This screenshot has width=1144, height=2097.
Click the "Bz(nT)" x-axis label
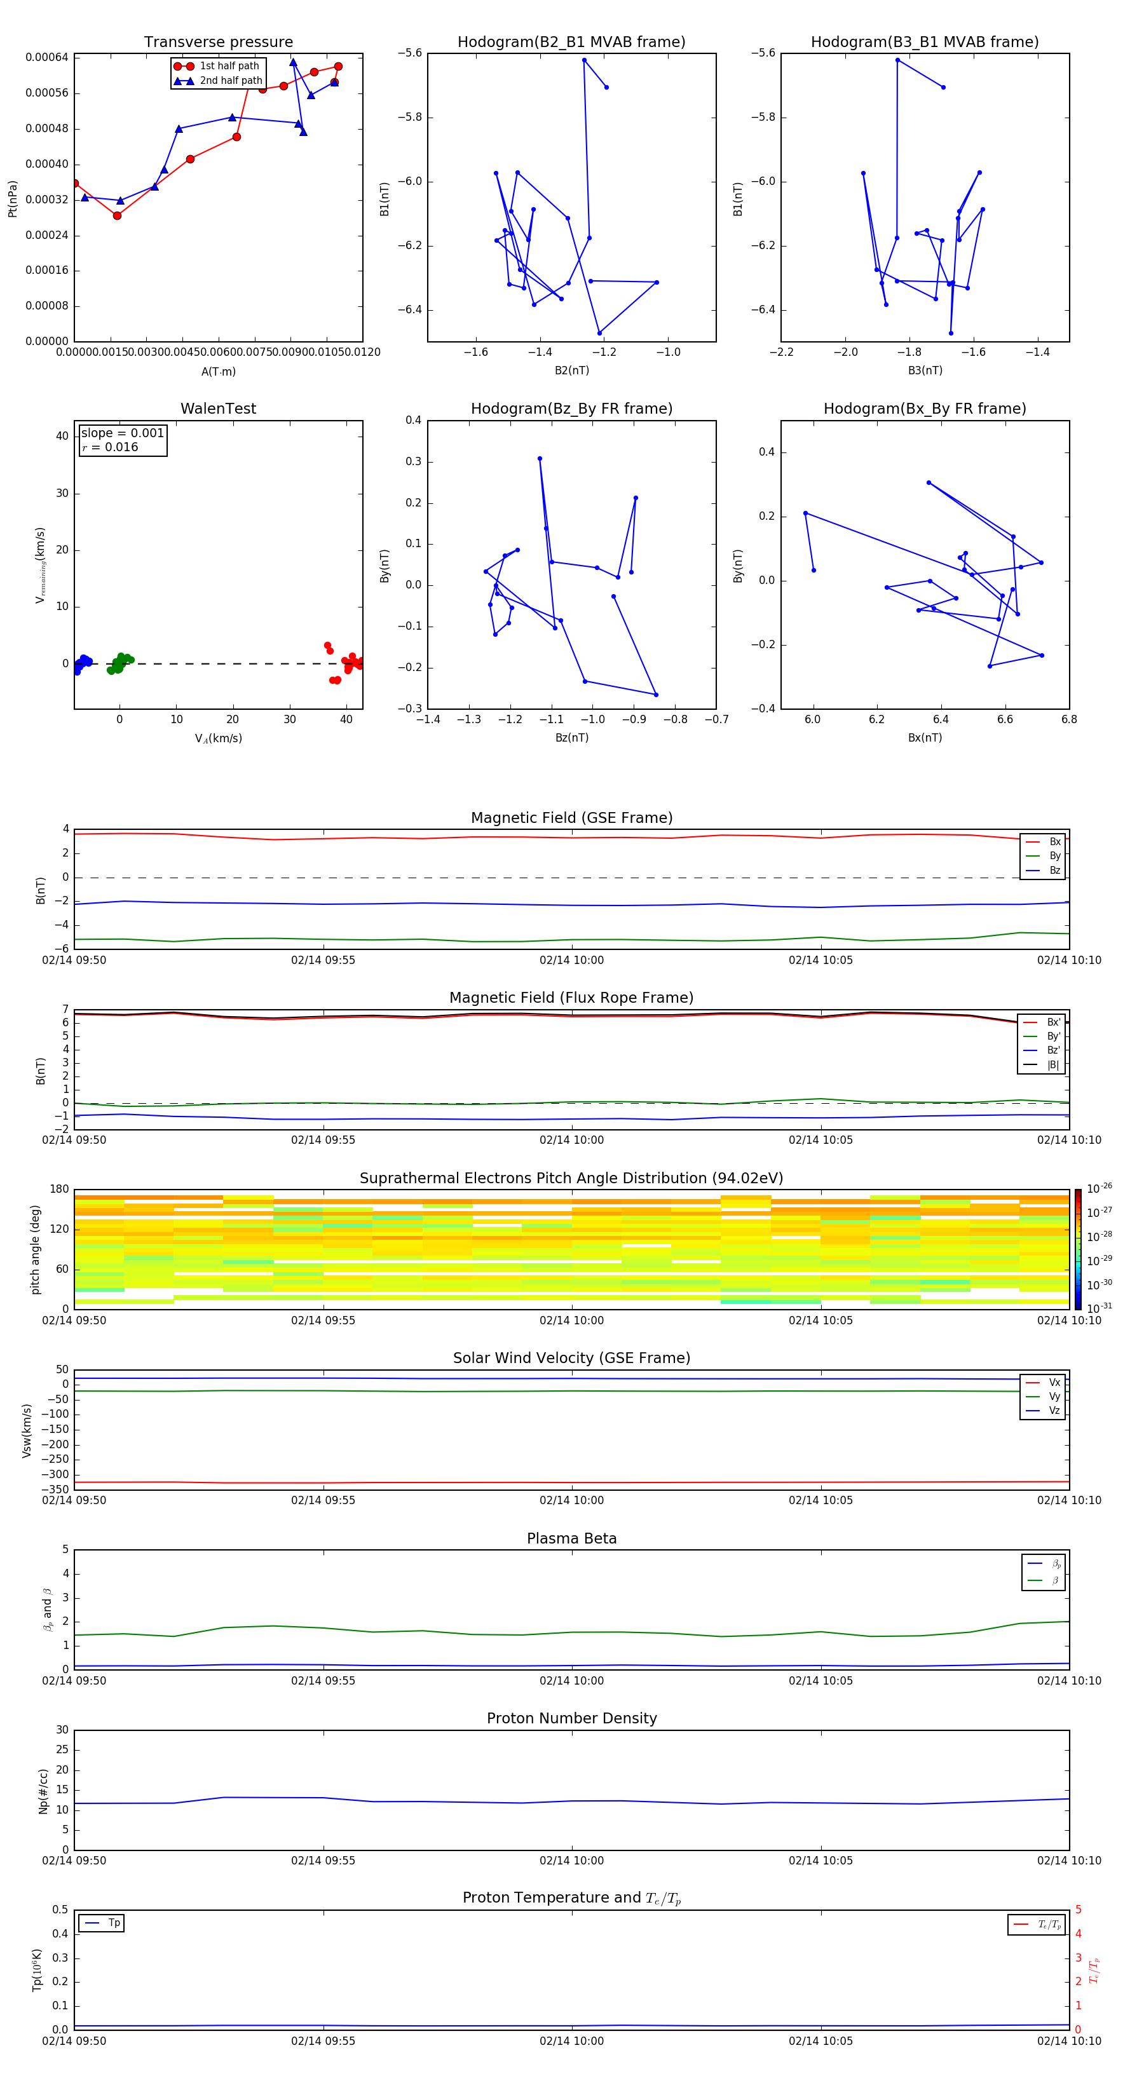coord(571,738)
